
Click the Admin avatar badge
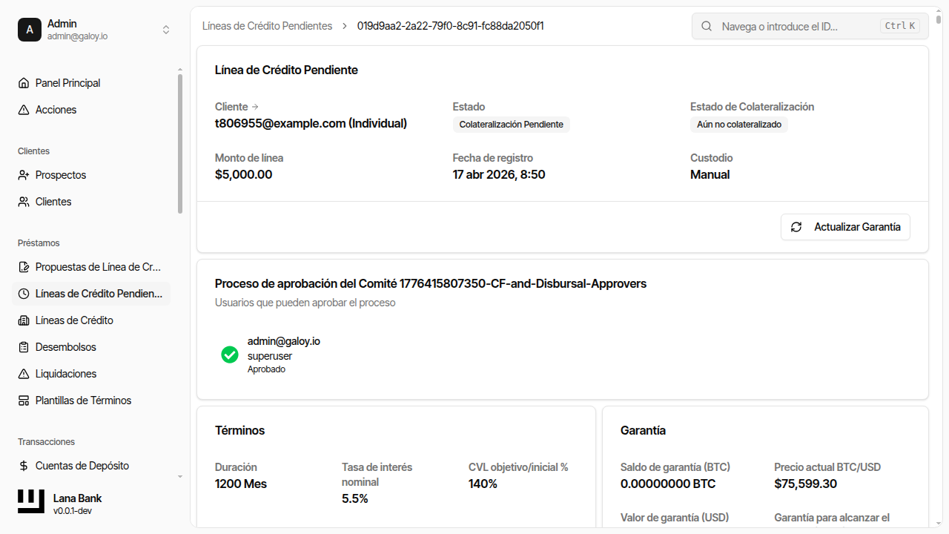pyautogui.click(x=30, y=30)
